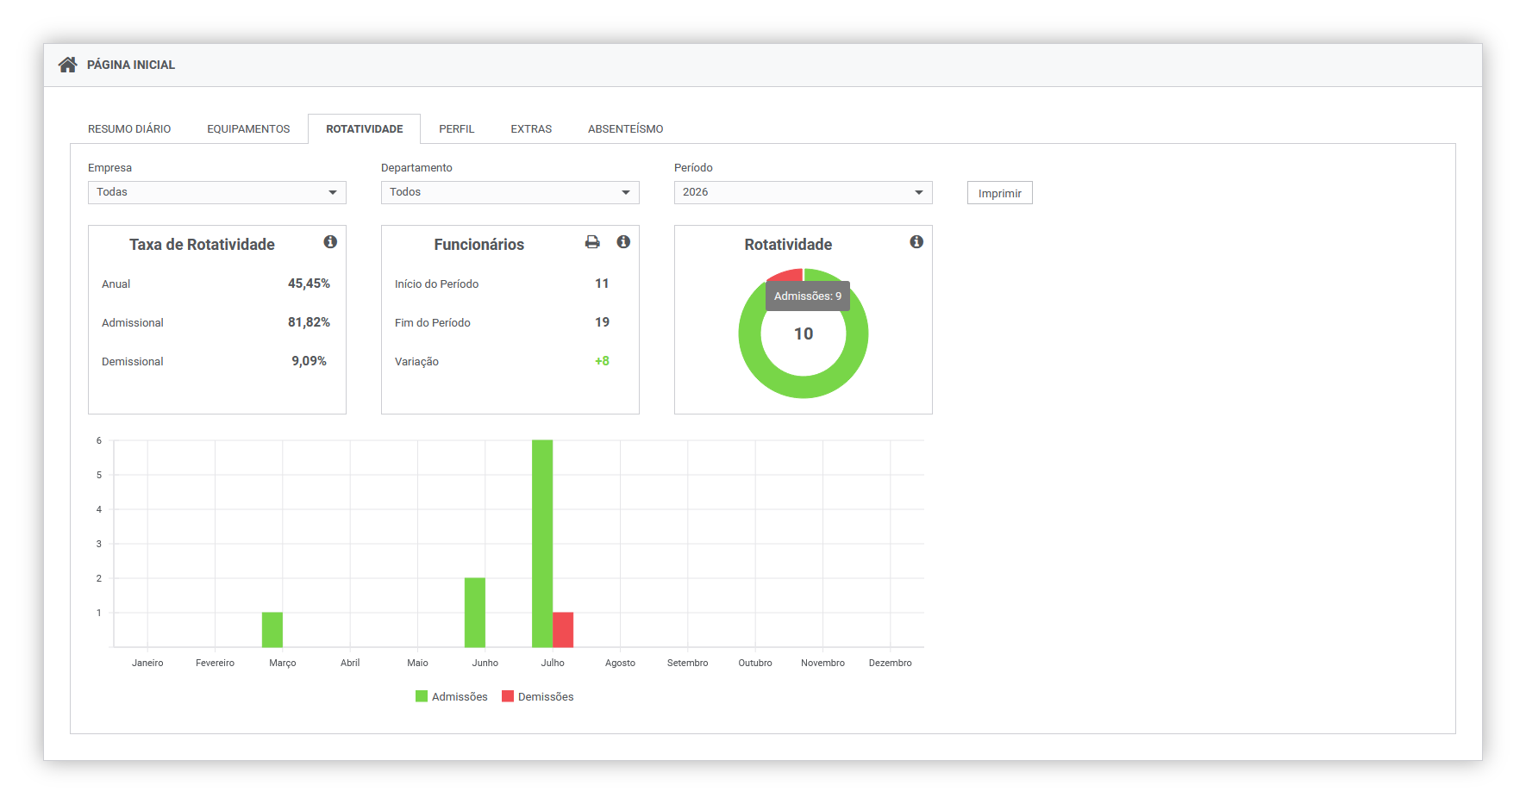Viewport: 1526px width, 804px height.
Task: Toggle Demissões series in chart legend
Action: click(538, 696)
